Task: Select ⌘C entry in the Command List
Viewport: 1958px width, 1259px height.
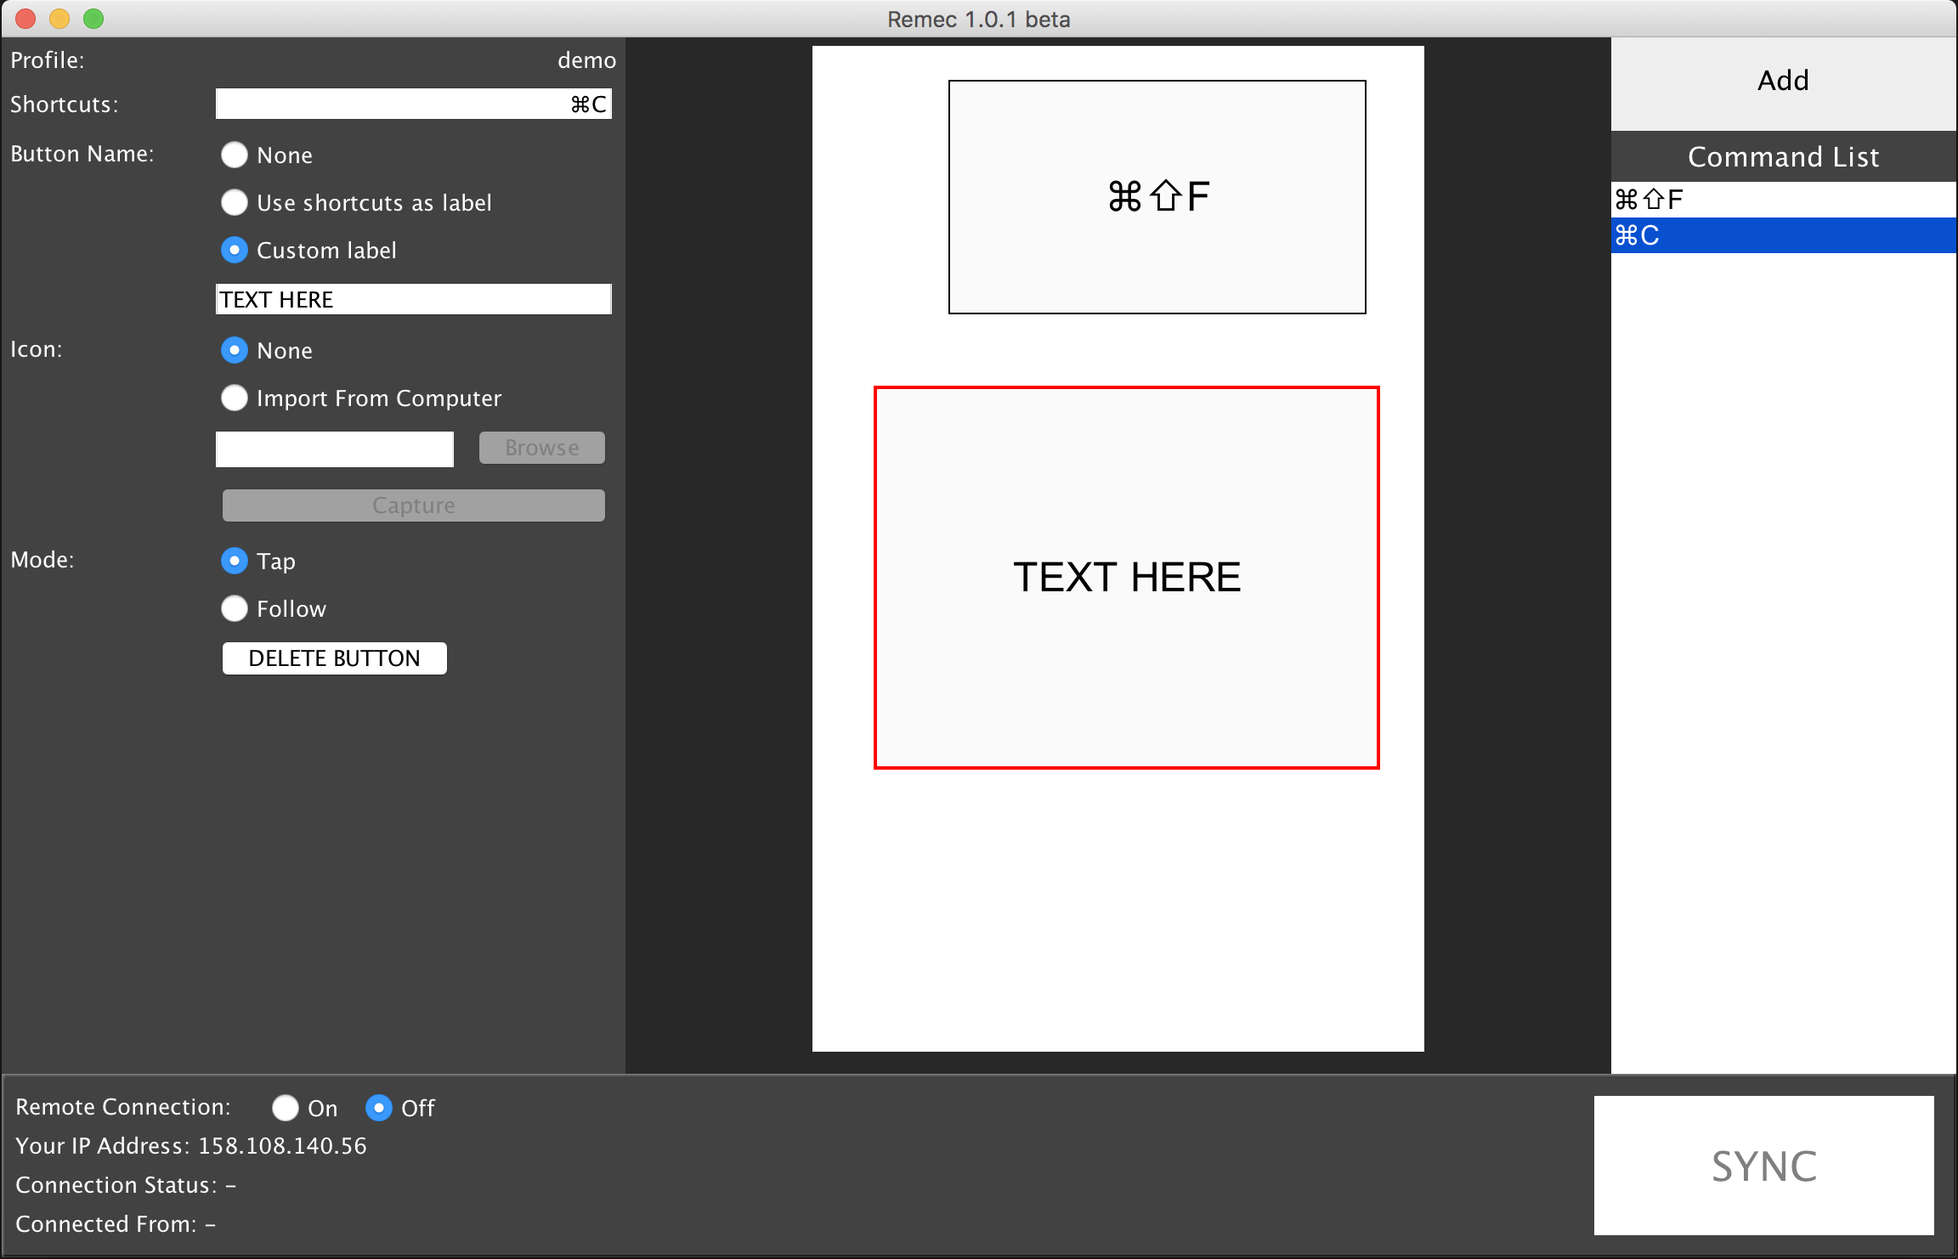Action: 1783,235
